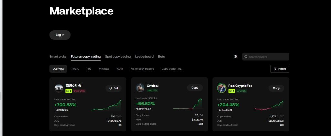Screen dimensions: 331x136
Task: Click RealCryptoFox's days leading trades value 337
Action: click(x=282, y=125)
